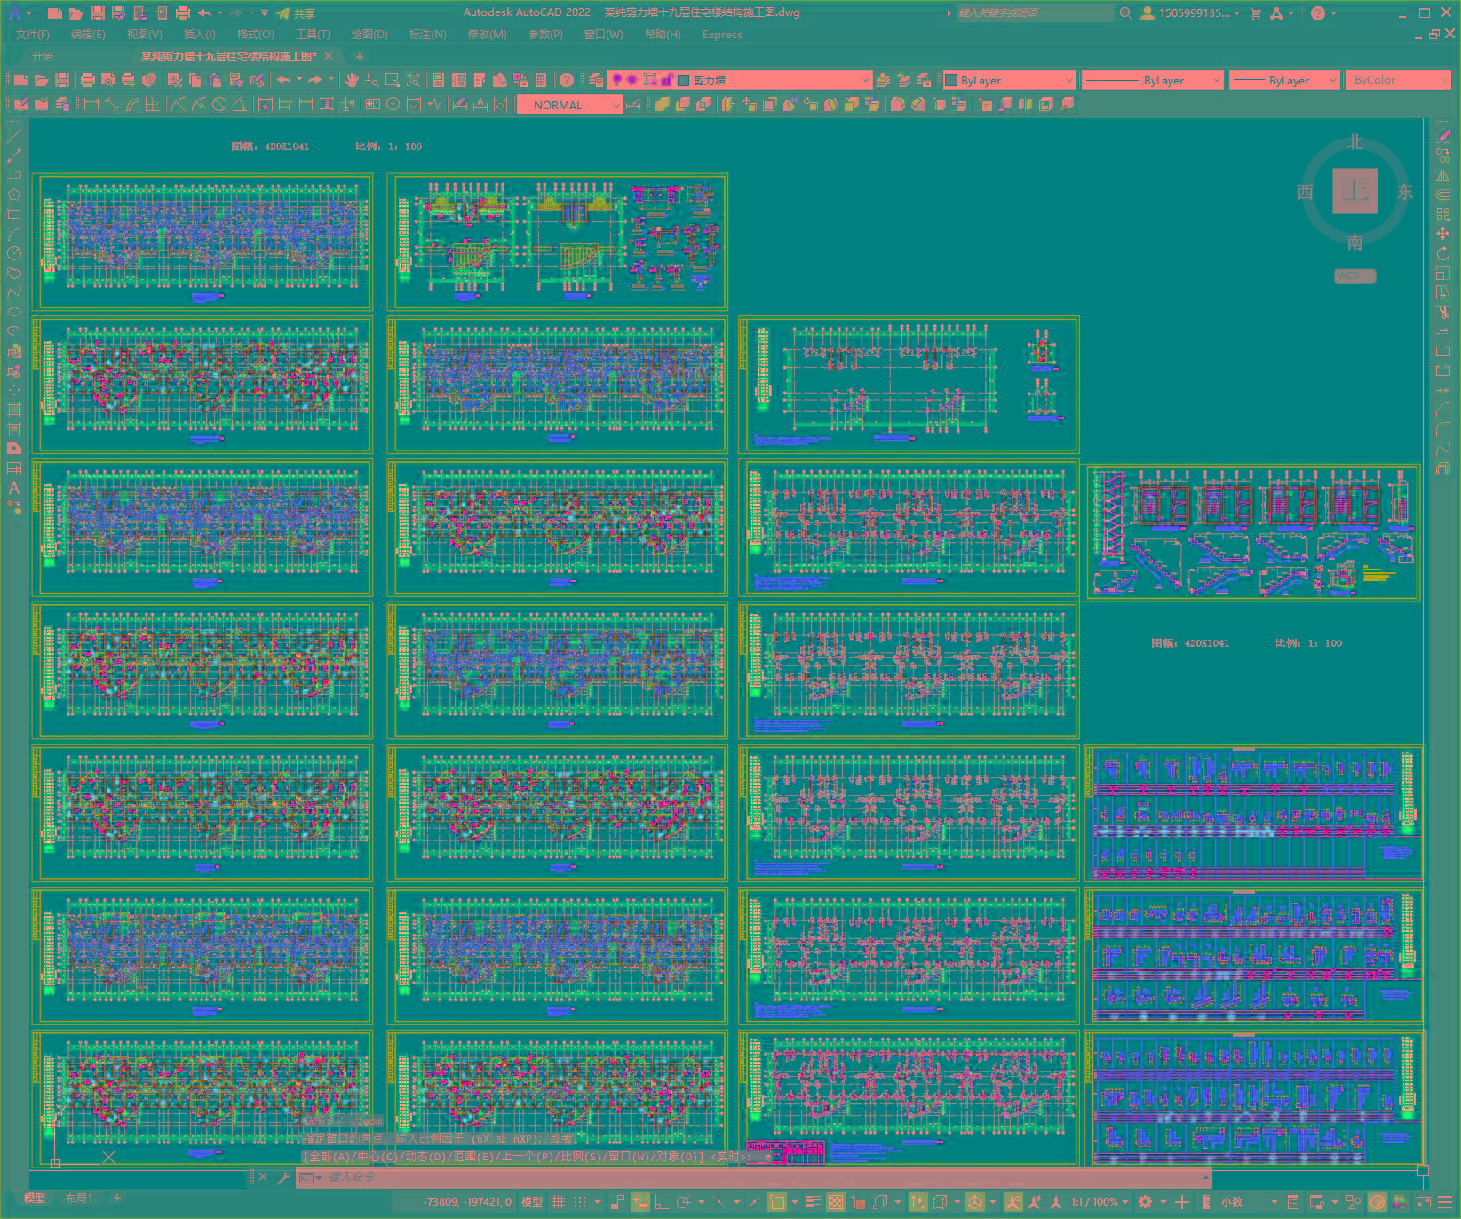Open the annotation scale 1:1 / 100% dropdown
1461x1219 pixels.
click(x=1100, y=1202)
